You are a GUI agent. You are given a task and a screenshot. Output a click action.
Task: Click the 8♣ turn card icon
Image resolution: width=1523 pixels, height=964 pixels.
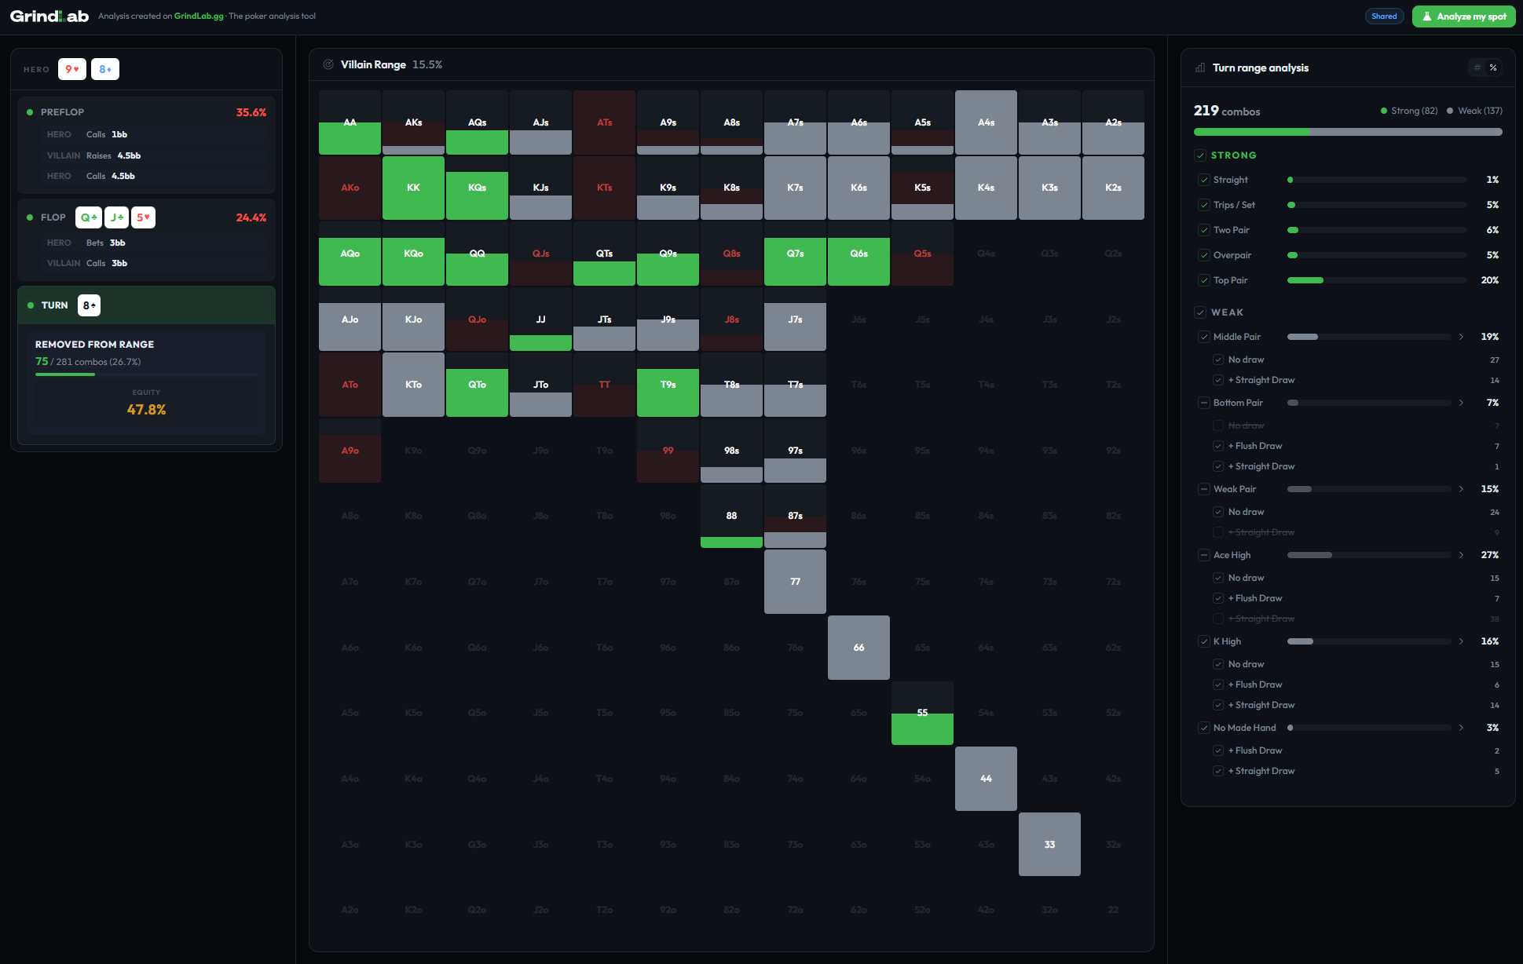pos(89,305)
